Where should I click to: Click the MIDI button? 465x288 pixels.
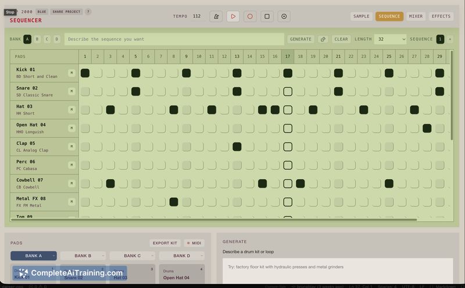194,243
